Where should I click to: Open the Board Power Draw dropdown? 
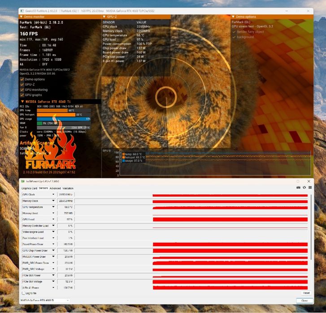pos(53,244)
